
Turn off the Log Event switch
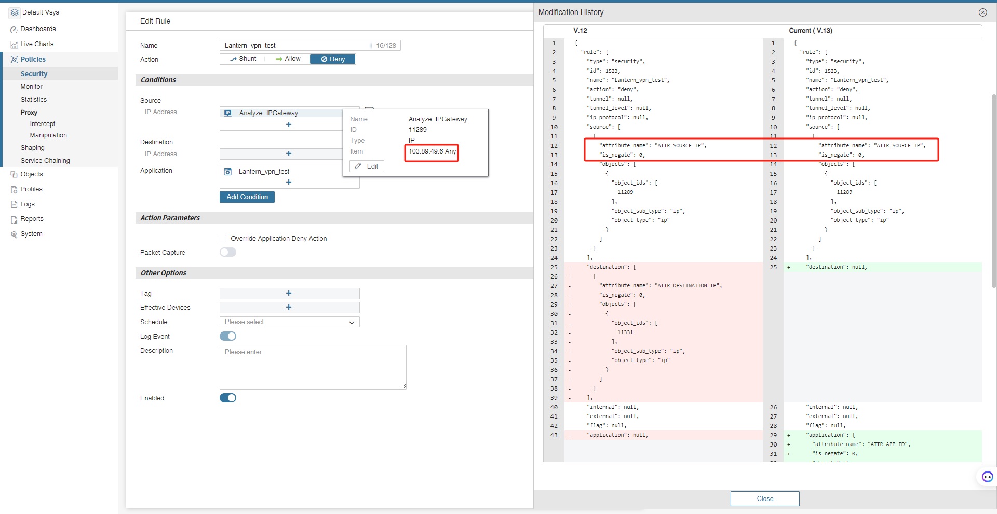pos(228,337)
